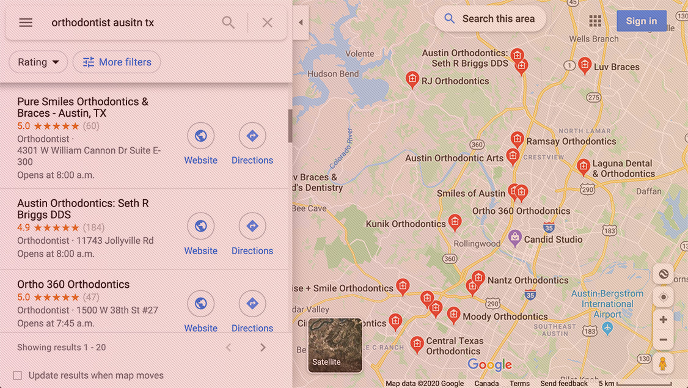Clear the search query with X

(x=267, y=23)
